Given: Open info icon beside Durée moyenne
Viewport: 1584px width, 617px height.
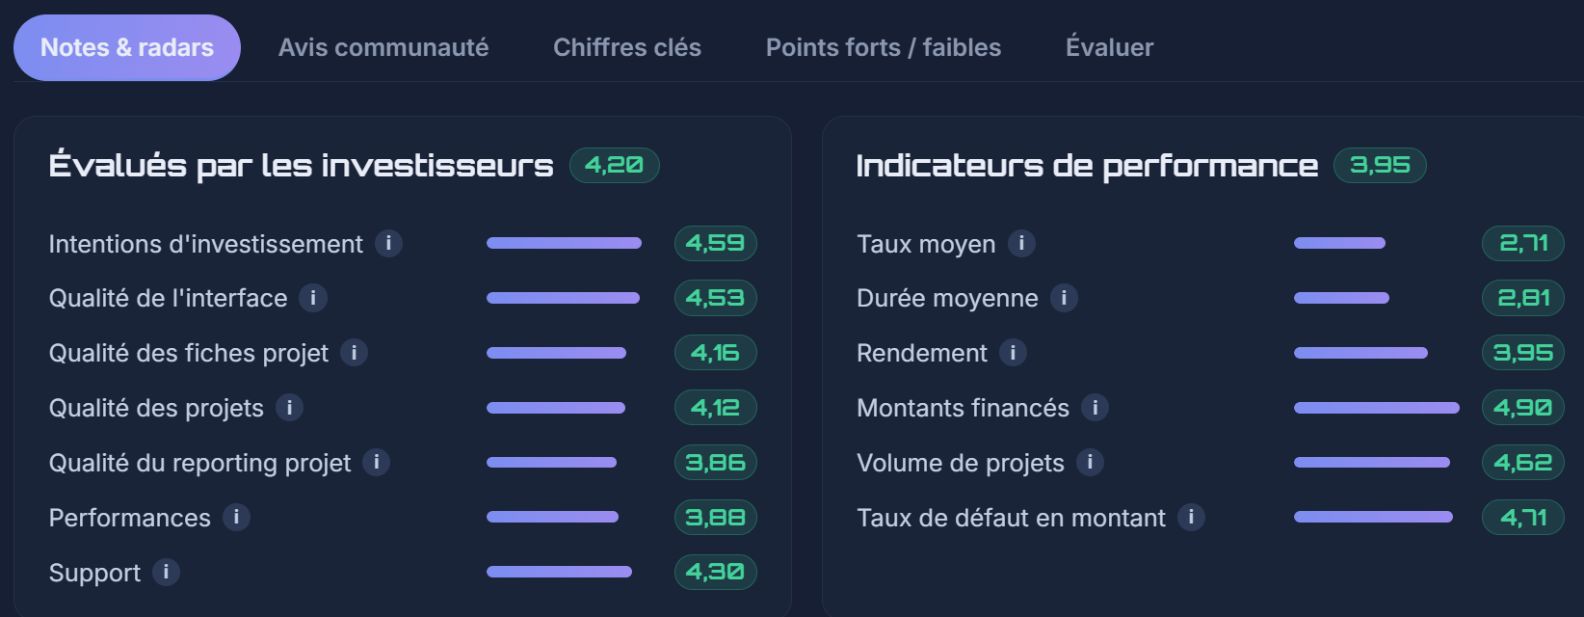Looking at the screenshot, I should tap(1064, 298).
